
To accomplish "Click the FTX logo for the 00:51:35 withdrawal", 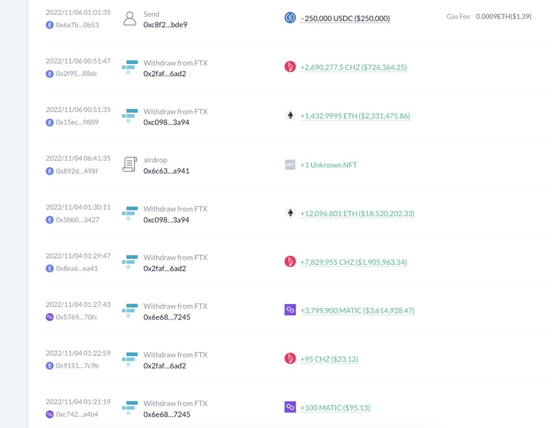I will [130, 116].
